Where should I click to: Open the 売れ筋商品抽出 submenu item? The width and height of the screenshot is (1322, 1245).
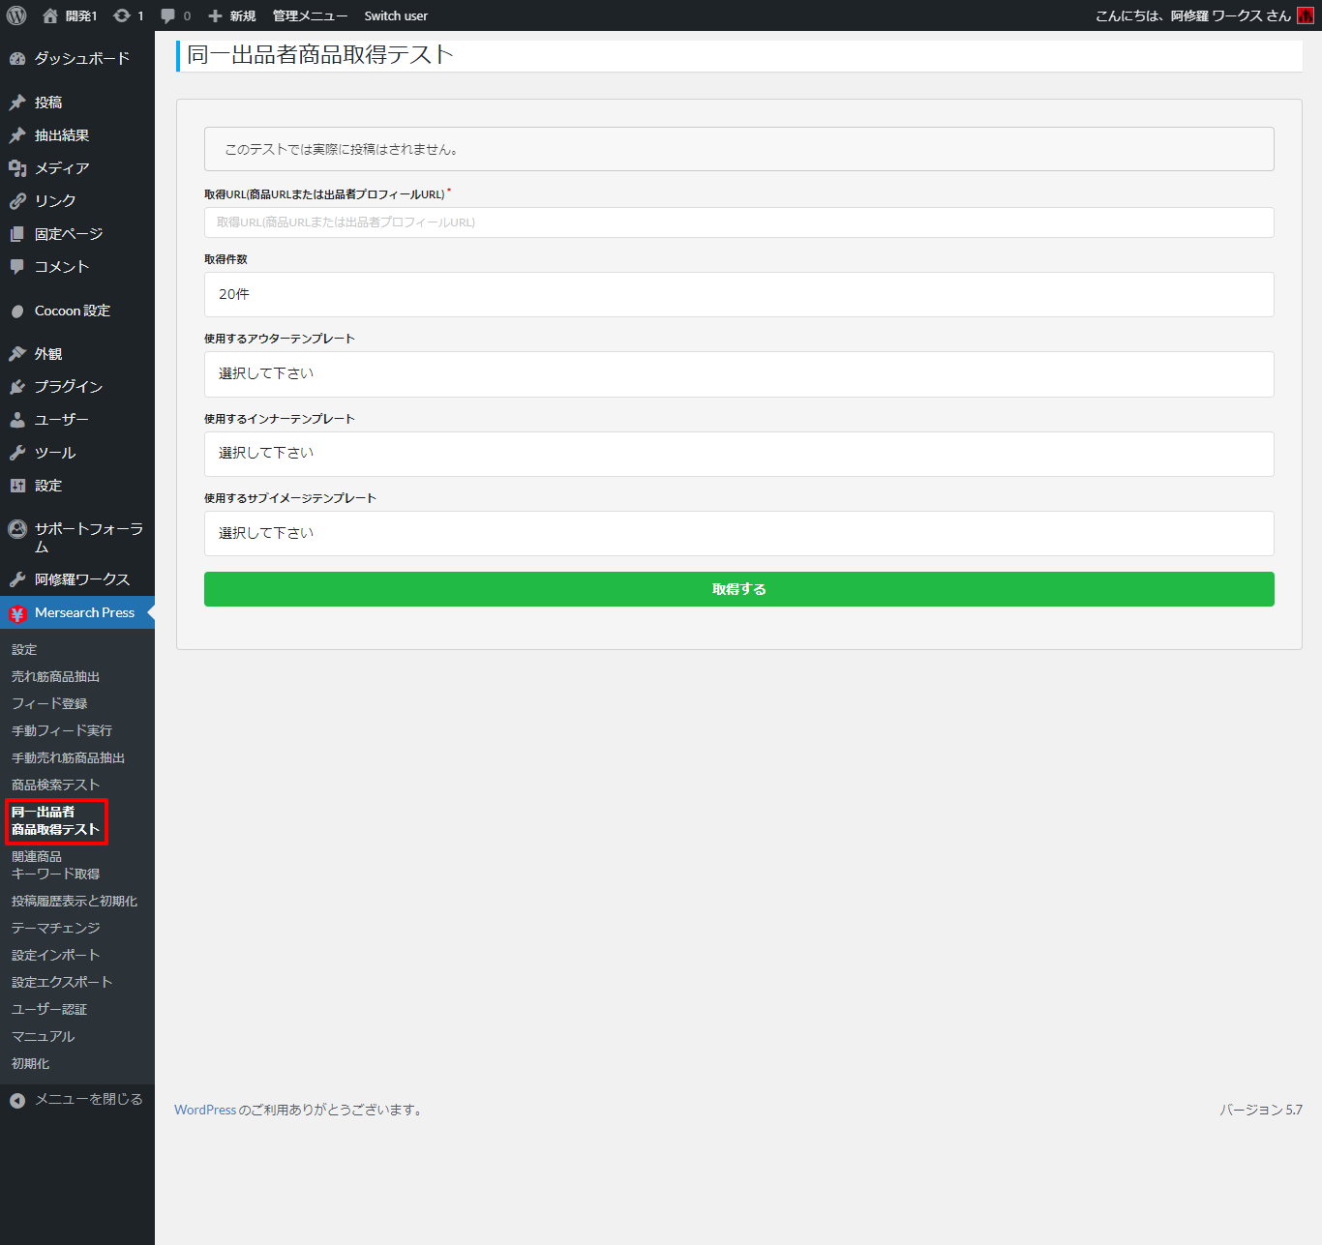(x=55, y=676)
